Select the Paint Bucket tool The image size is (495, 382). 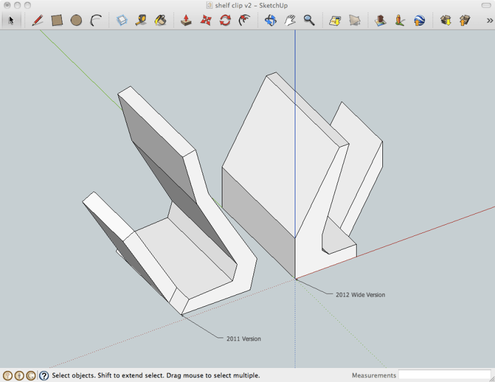160,20
